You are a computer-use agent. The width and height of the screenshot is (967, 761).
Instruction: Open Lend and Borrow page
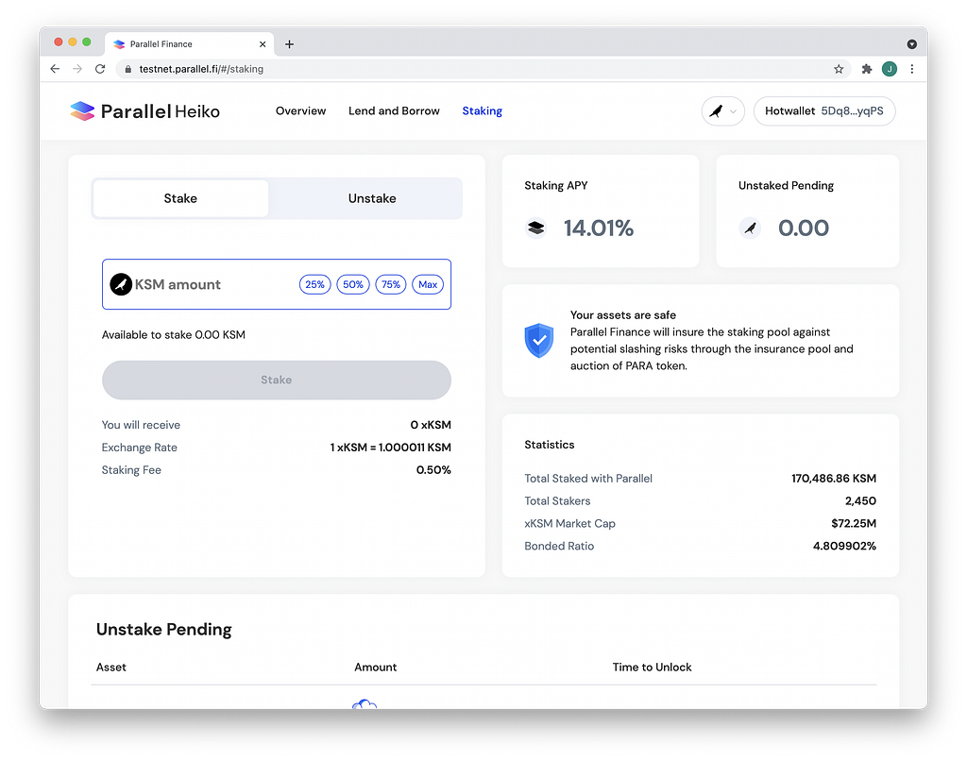pos(394,111)
